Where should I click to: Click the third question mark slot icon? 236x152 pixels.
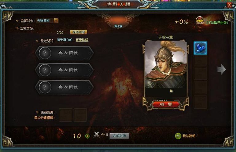(x=45, y=87)
